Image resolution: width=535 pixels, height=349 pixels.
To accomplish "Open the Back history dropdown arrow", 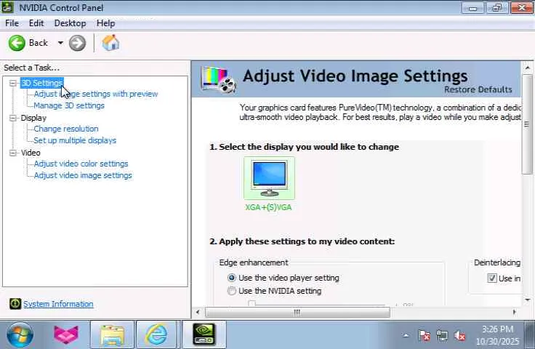I will [x=60, y=43].
